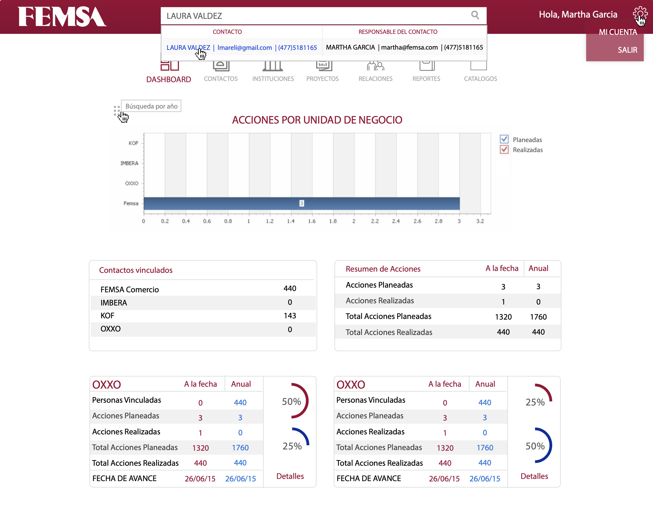Click Detalles in right OXXO card
Viewport: 653px width, 520px height.
point(534,476)
